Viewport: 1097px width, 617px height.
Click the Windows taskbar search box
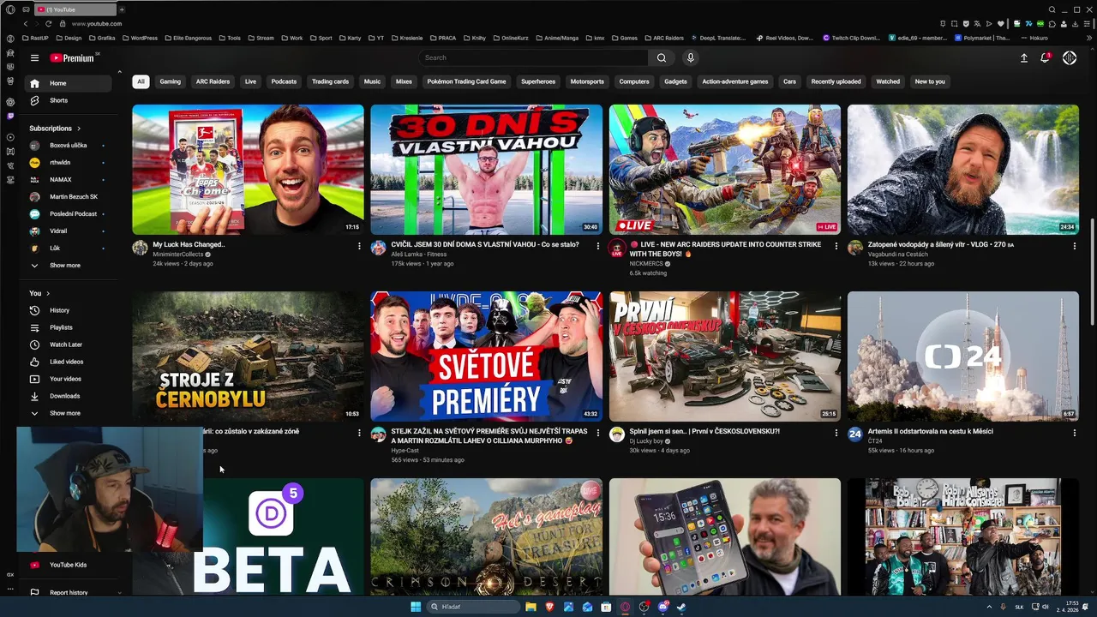point(475,607)
